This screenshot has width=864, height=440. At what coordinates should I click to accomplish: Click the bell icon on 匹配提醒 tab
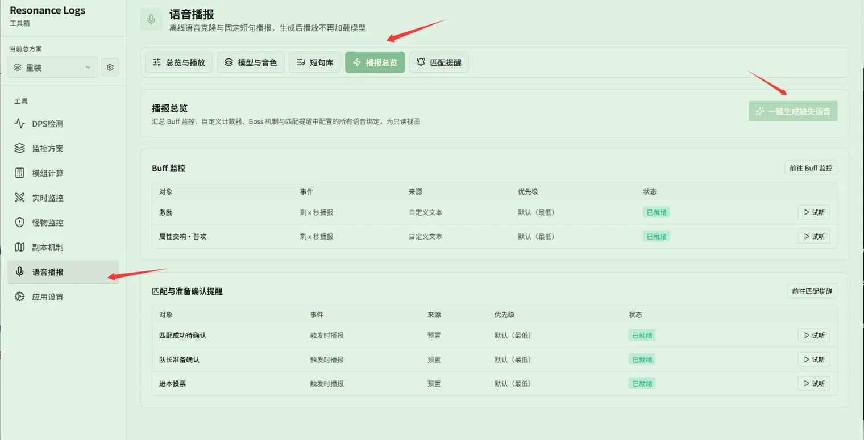421,62
